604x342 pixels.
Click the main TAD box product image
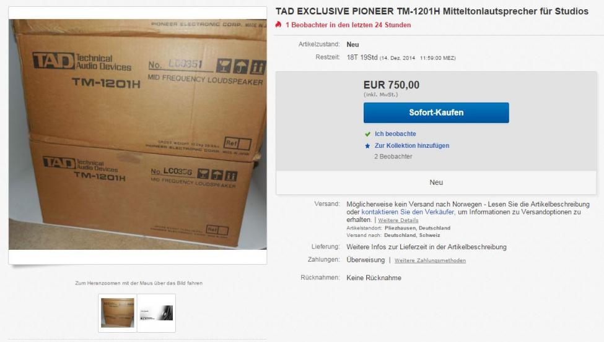(x=138, y=134)
